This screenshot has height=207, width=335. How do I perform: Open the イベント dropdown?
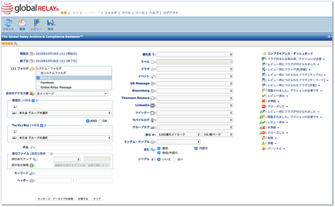195,76
